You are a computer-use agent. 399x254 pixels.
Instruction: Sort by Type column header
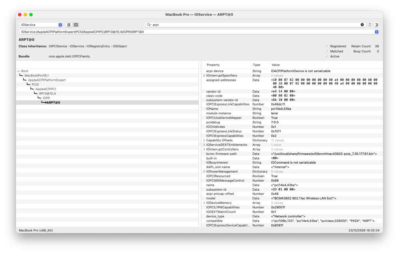tap(261, 65)
